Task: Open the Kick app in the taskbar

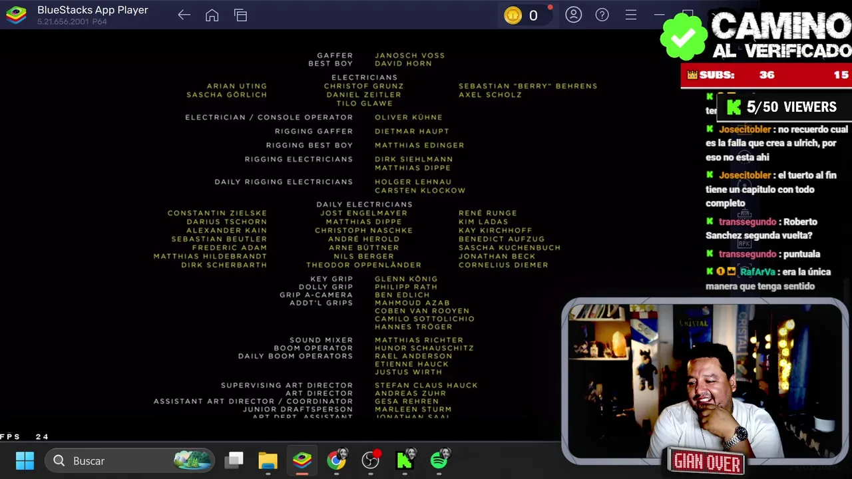Action: click(x=405, y=460)
